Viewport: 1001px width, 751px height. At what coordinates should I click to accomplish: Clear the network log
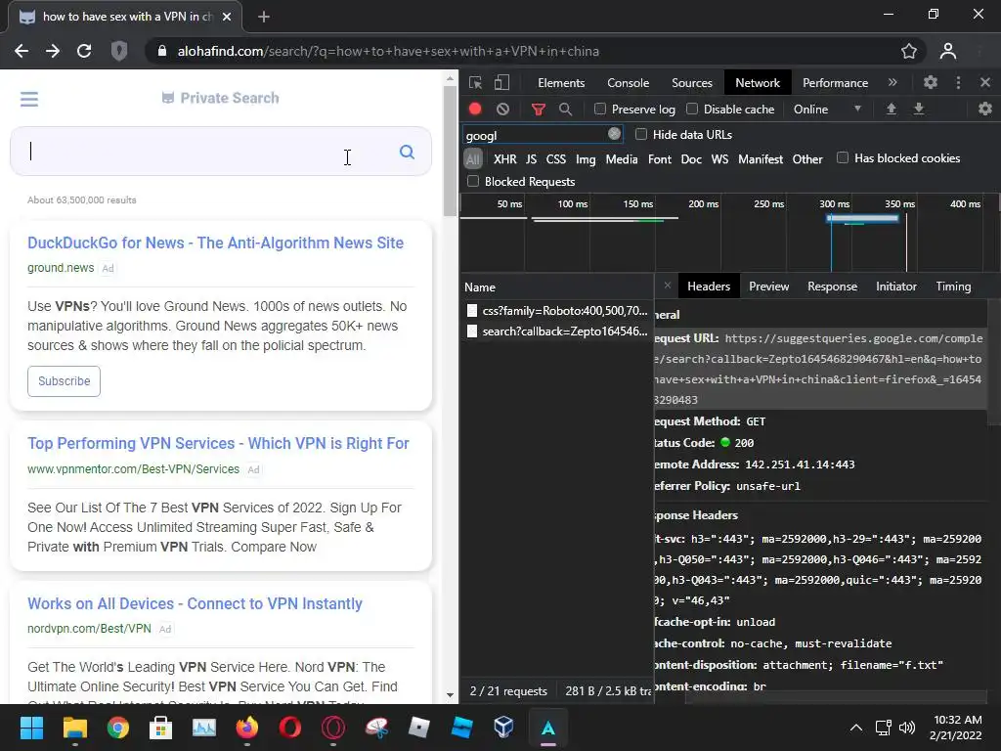coord(503,110)
